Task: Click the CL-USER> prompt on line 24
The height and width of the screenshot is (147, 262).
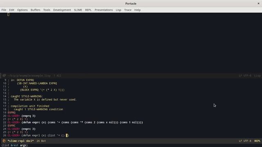Action: pyautogui.click(x=14, y=129)
